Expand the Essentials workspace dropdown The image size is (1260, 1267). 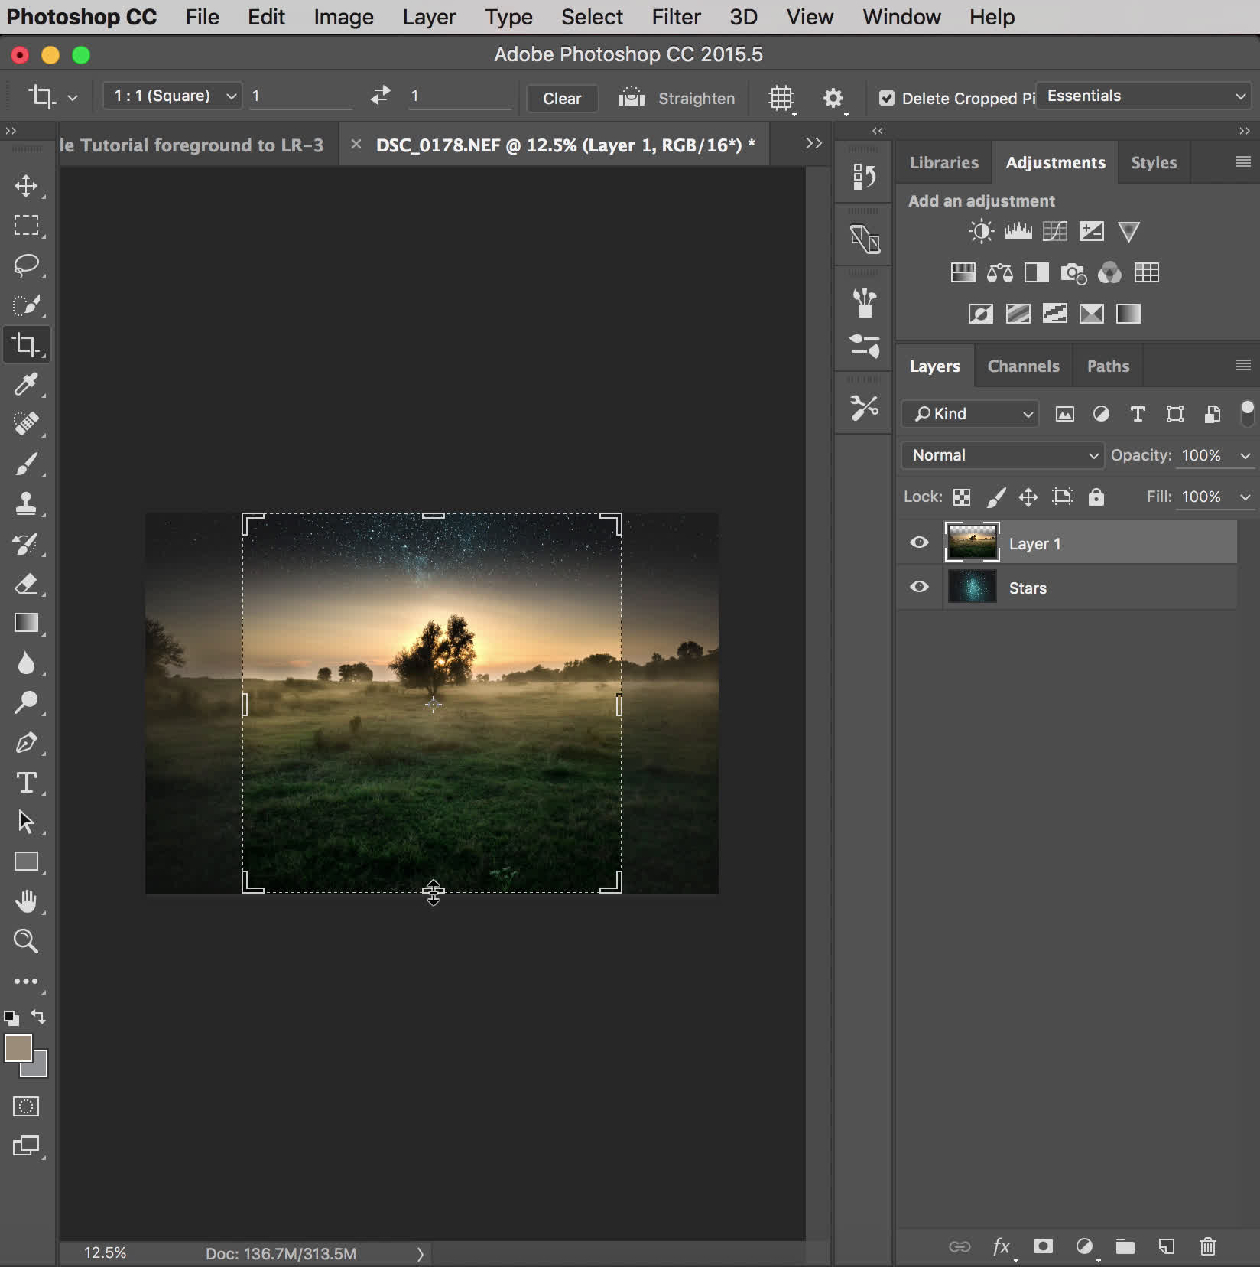tap(1145, 96)
